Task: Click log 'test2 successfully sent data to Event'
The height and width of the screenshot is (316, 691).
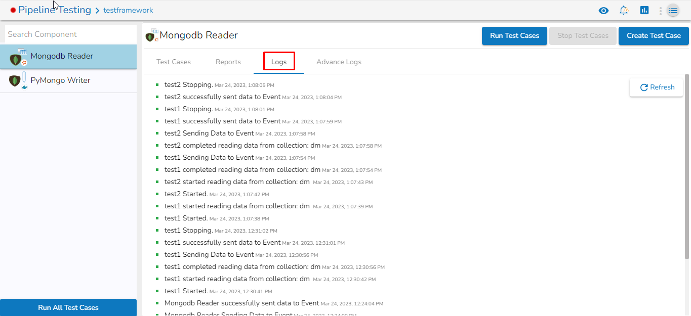Action: pyautogui.click(x=253, y=97)
